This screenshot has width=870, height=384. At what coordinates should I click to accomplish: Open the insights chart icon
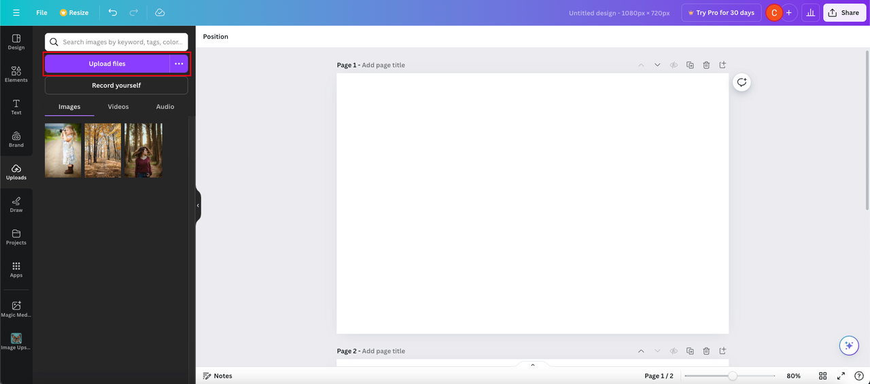(x=810, y=13)
